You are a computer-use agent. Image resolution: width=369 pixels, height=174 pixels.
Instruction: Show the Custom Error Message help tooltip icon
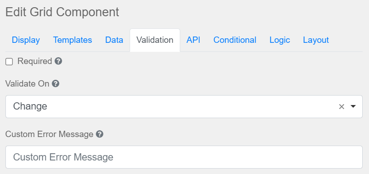pyautogui.click(x=99, y=134)
